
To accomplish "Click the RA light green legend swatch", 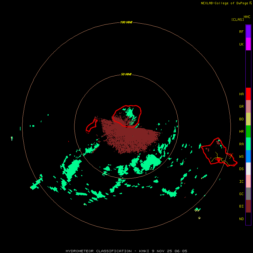I will click(x=248, y=144).
